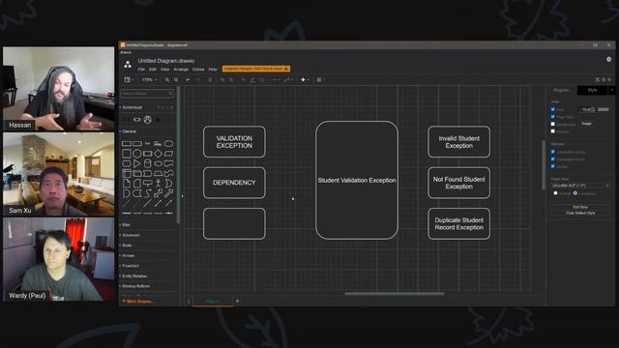619x348 pixels.
Task: Select the Diamond shape in General palette
Action: coord(158,154)
